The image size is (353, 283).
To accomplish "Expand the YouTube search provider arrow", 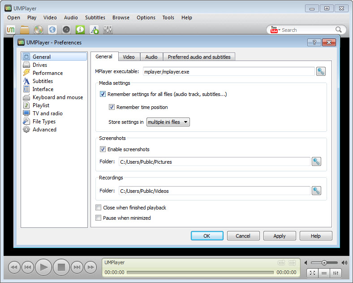I will 280,30.
